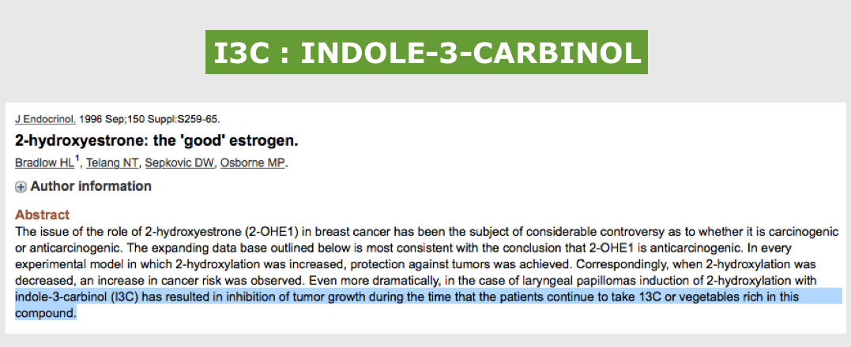Screen dimensions: 851x347
Task: Click the green I3C : INDOLE-3-CARBINOL banner
Action: [x=427, y=53]
